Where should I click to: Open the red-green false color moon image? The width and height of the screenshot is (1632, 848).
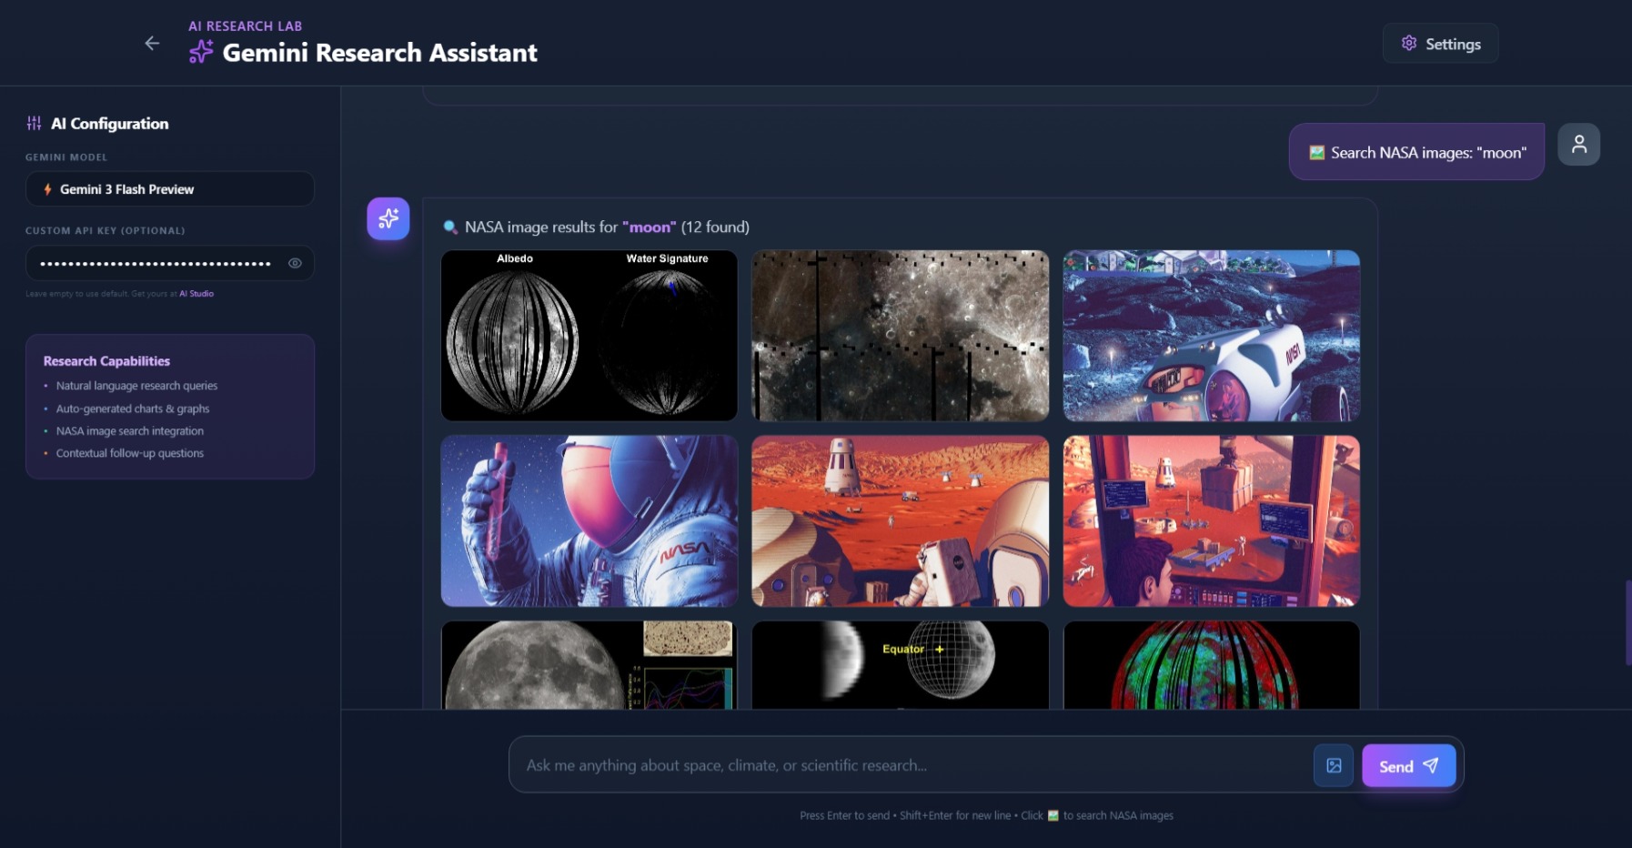pyautogui.click(x=1212, y=665)
